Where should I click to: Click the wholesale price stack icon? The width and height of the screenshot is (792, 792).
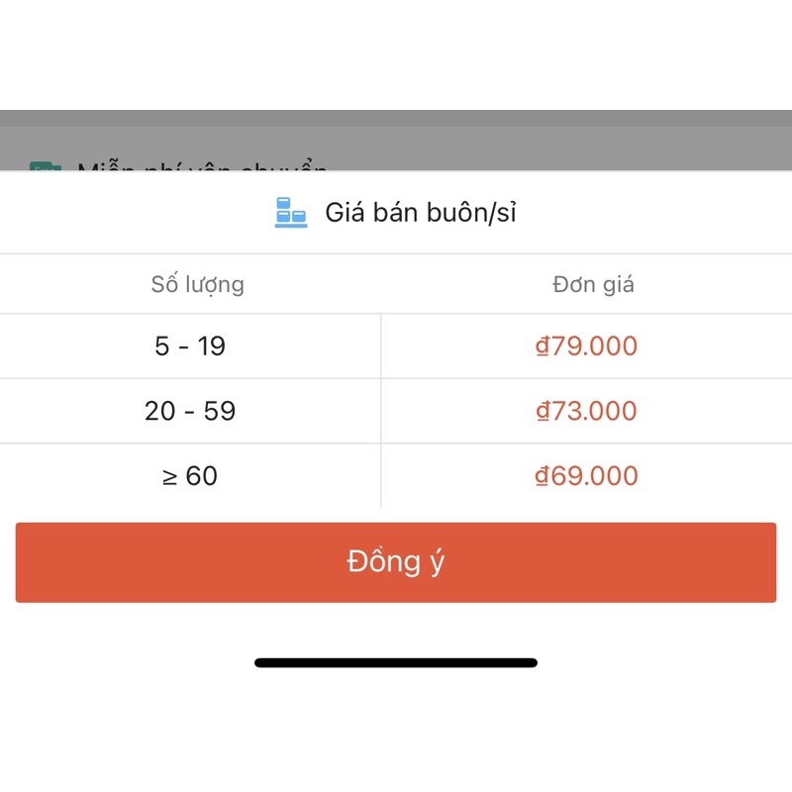tap(290, 213)
